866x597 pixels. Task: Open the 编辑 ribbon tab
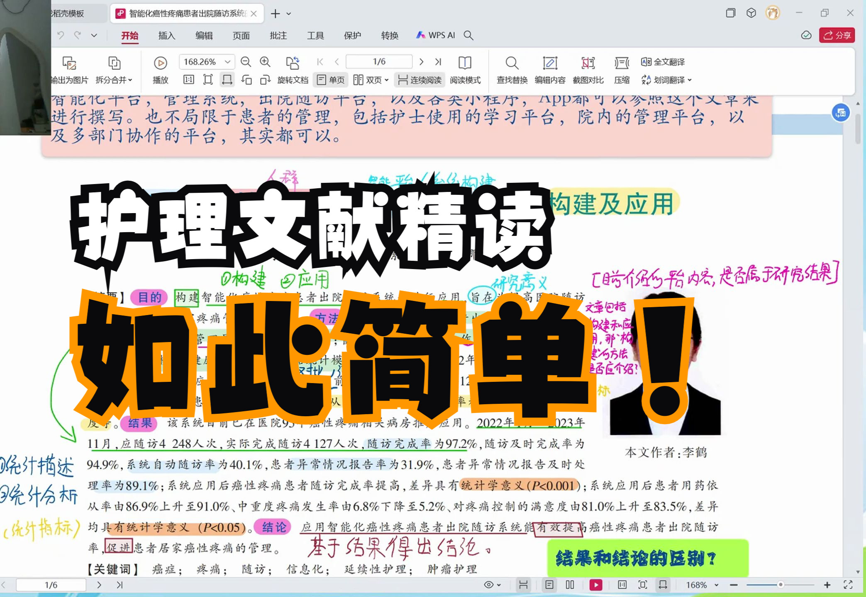pyautogui.click(x=204, y=36)
